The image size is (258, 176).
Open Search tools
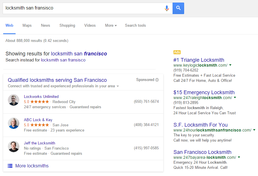pyautogui.click(x=135, y=25)
